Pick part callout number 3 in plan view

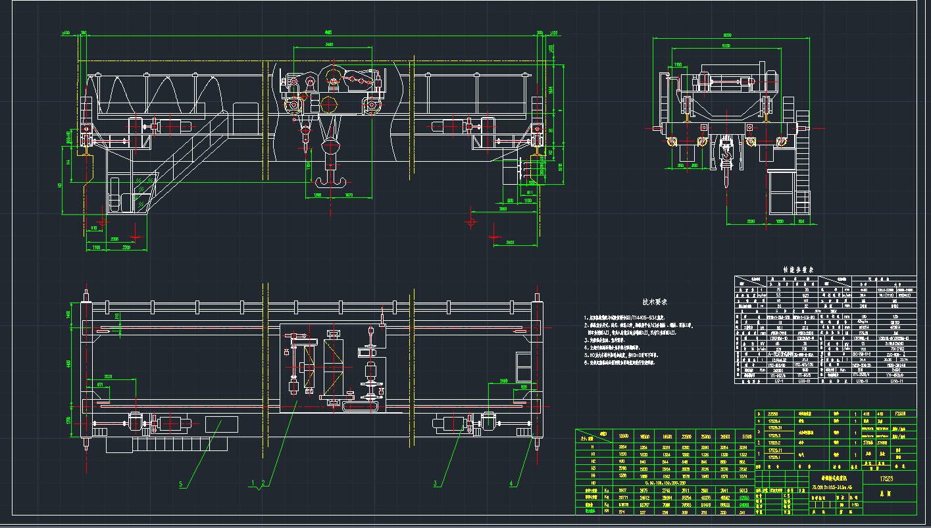(435, 483)
